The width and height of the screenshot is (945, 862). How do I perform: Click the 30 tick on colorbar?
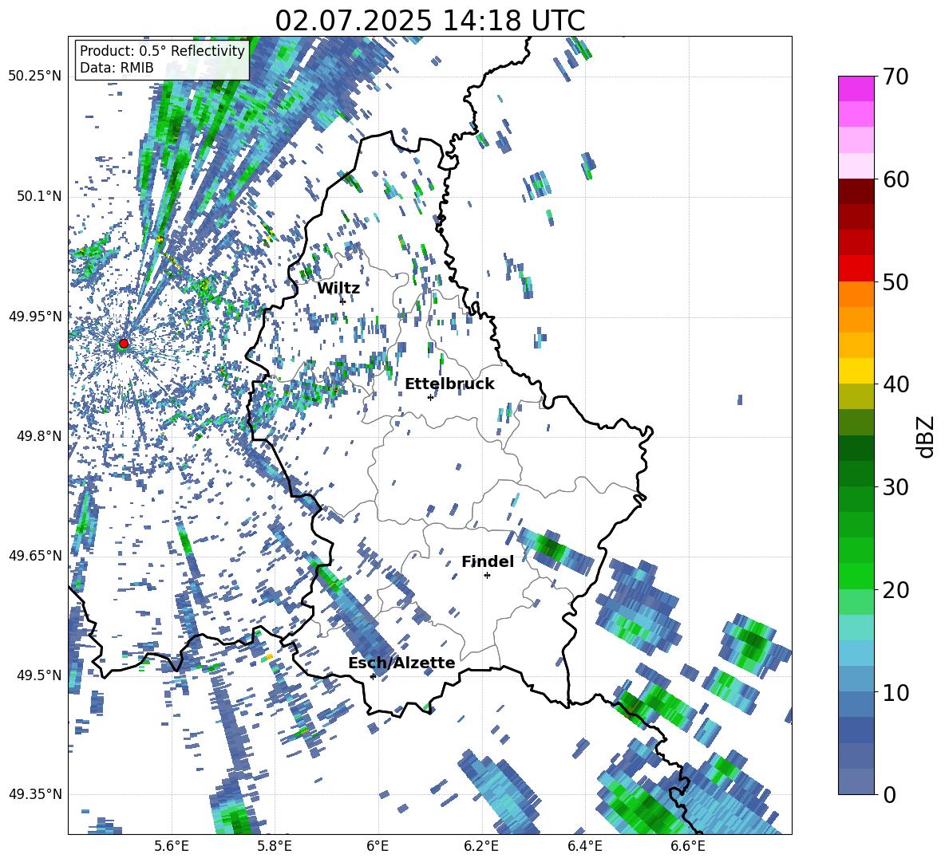896,487
